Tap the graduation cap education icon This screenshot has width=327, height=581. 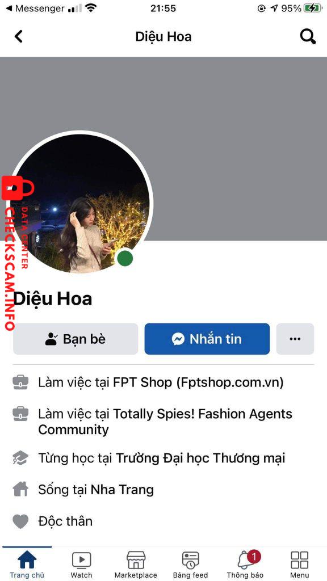(20, 458)
